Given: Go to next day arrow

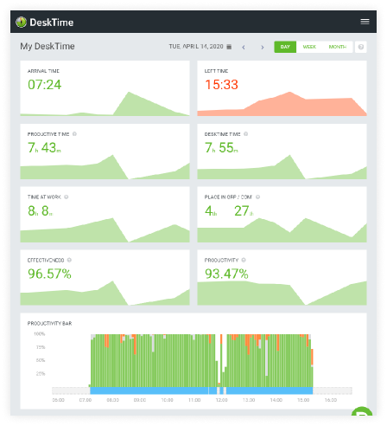Looking at the screenshot, I should (x=263, y=47).
